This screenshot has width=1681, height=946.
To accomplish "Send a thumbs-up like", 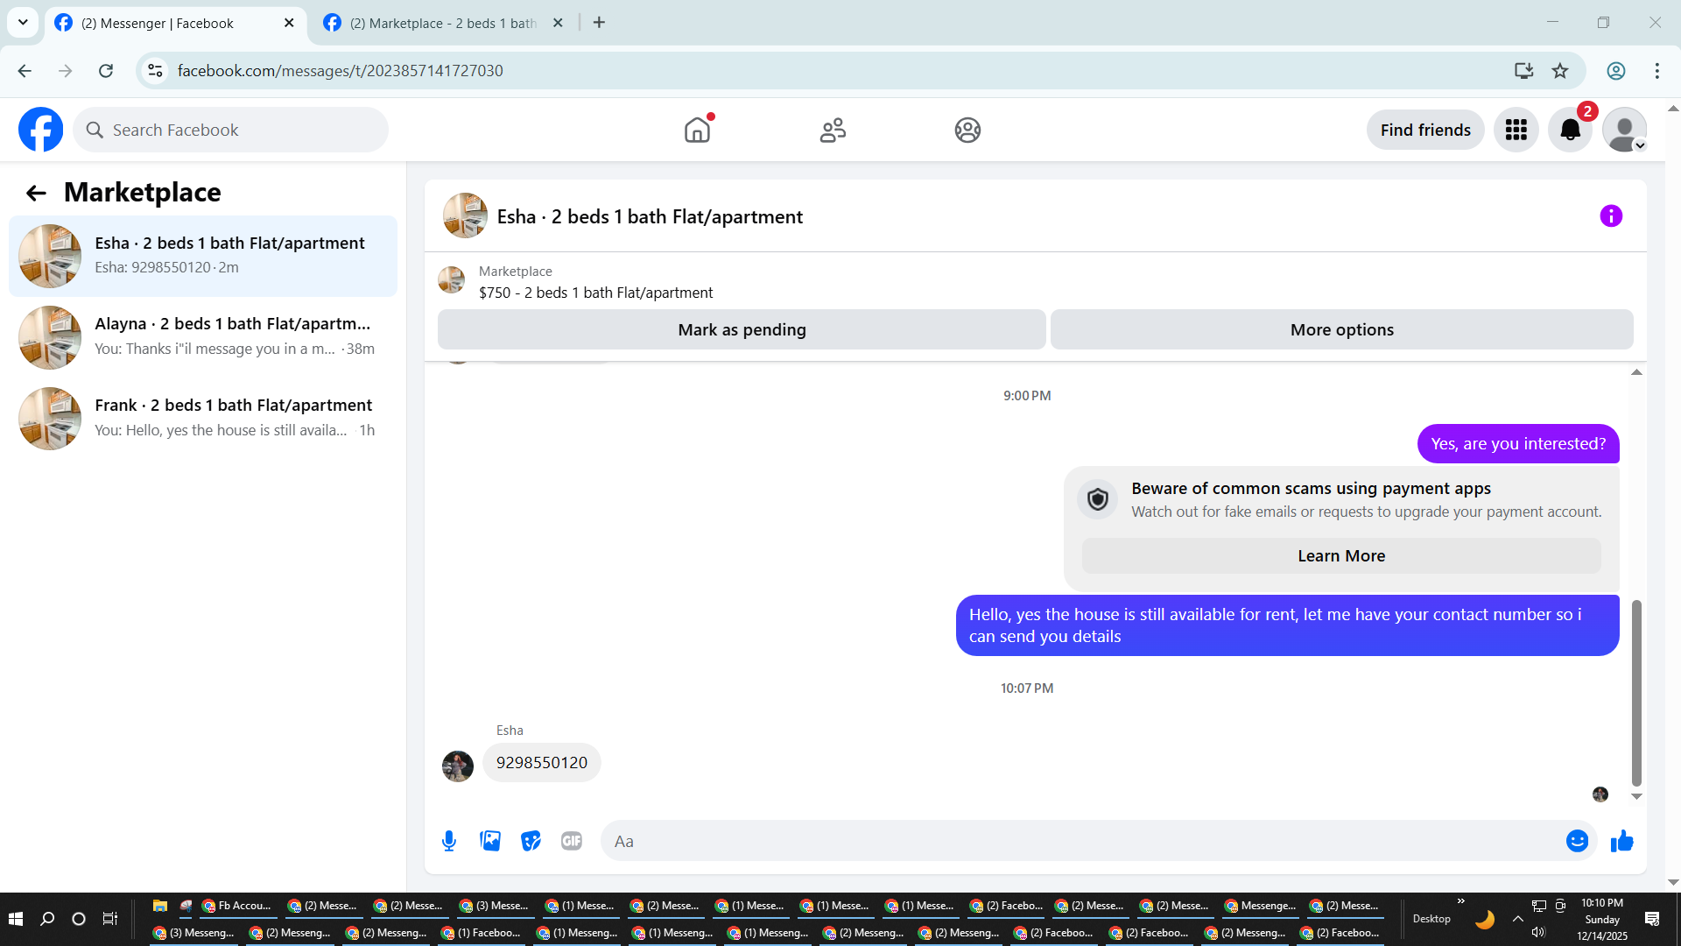I will pos(1621,841).
